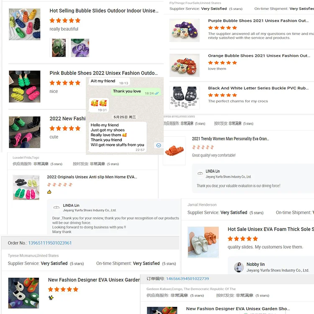Click the Purple Bubble Shoes product image
This screenshot has width=314, height=314.
click(185, 31)
